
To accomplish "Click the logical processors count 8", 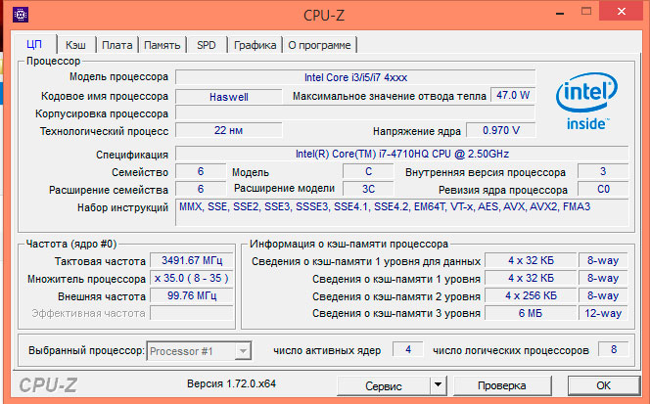I will [614, 350].
